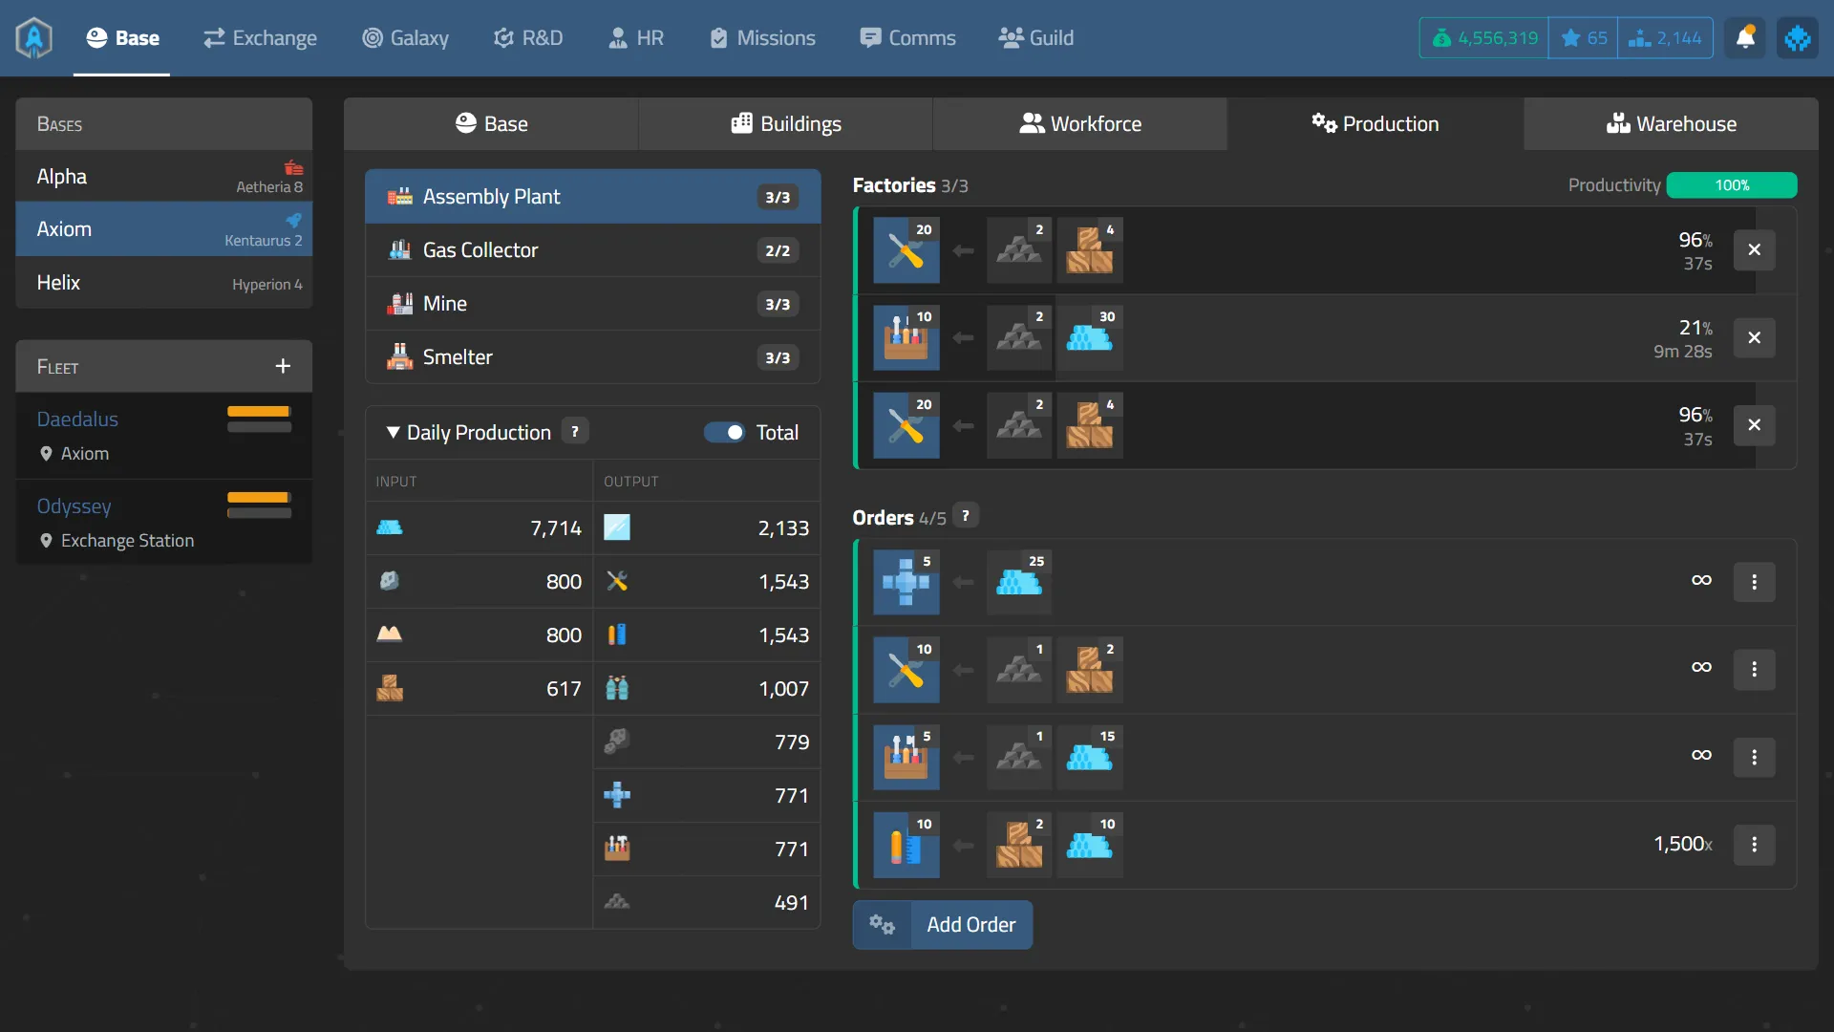Open Orders help question mark
1834x1032 pixels.
click(966, 516)
